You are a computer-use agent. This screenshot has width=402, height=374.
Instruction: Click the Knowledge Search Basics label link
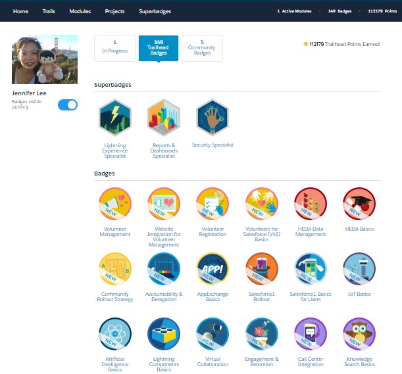point(359,362)
